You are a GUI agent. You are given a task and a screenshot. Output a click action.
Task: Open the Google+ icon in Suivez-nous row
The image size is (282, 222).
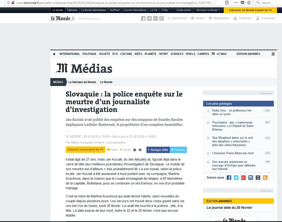(243, 178)
